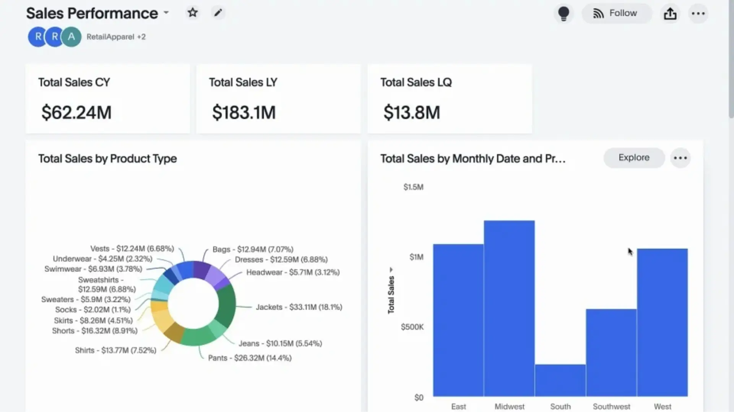Share the dashboard with the export icon

click(x=670, y=14)
